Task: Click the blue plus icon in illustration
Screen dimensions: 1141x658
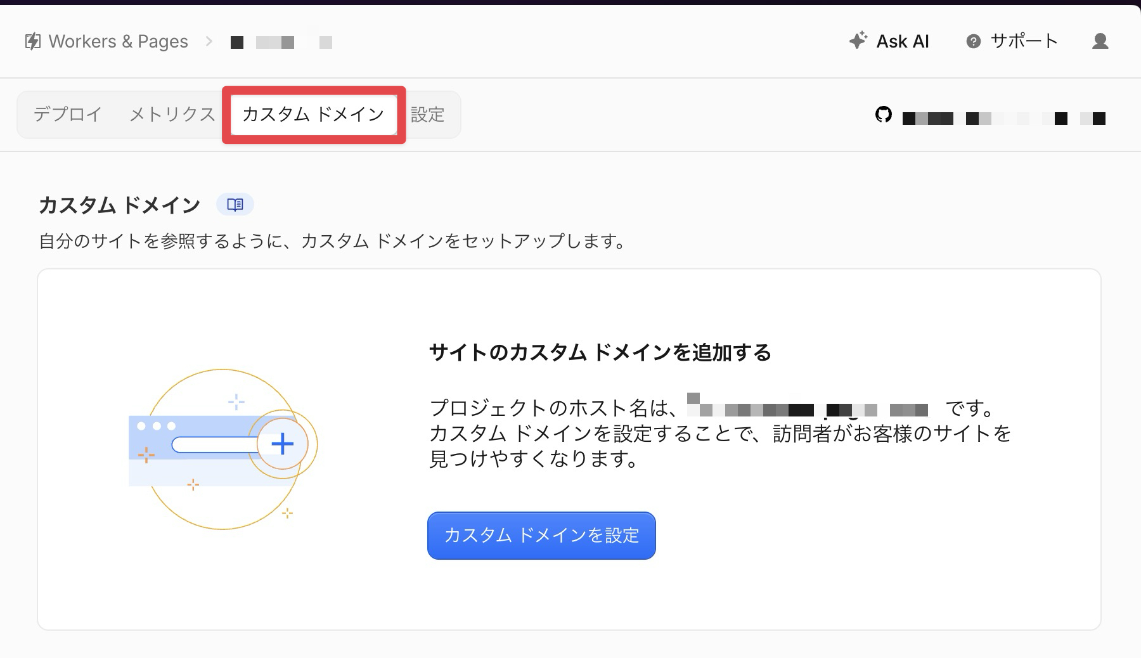Action: pos(282,444)
